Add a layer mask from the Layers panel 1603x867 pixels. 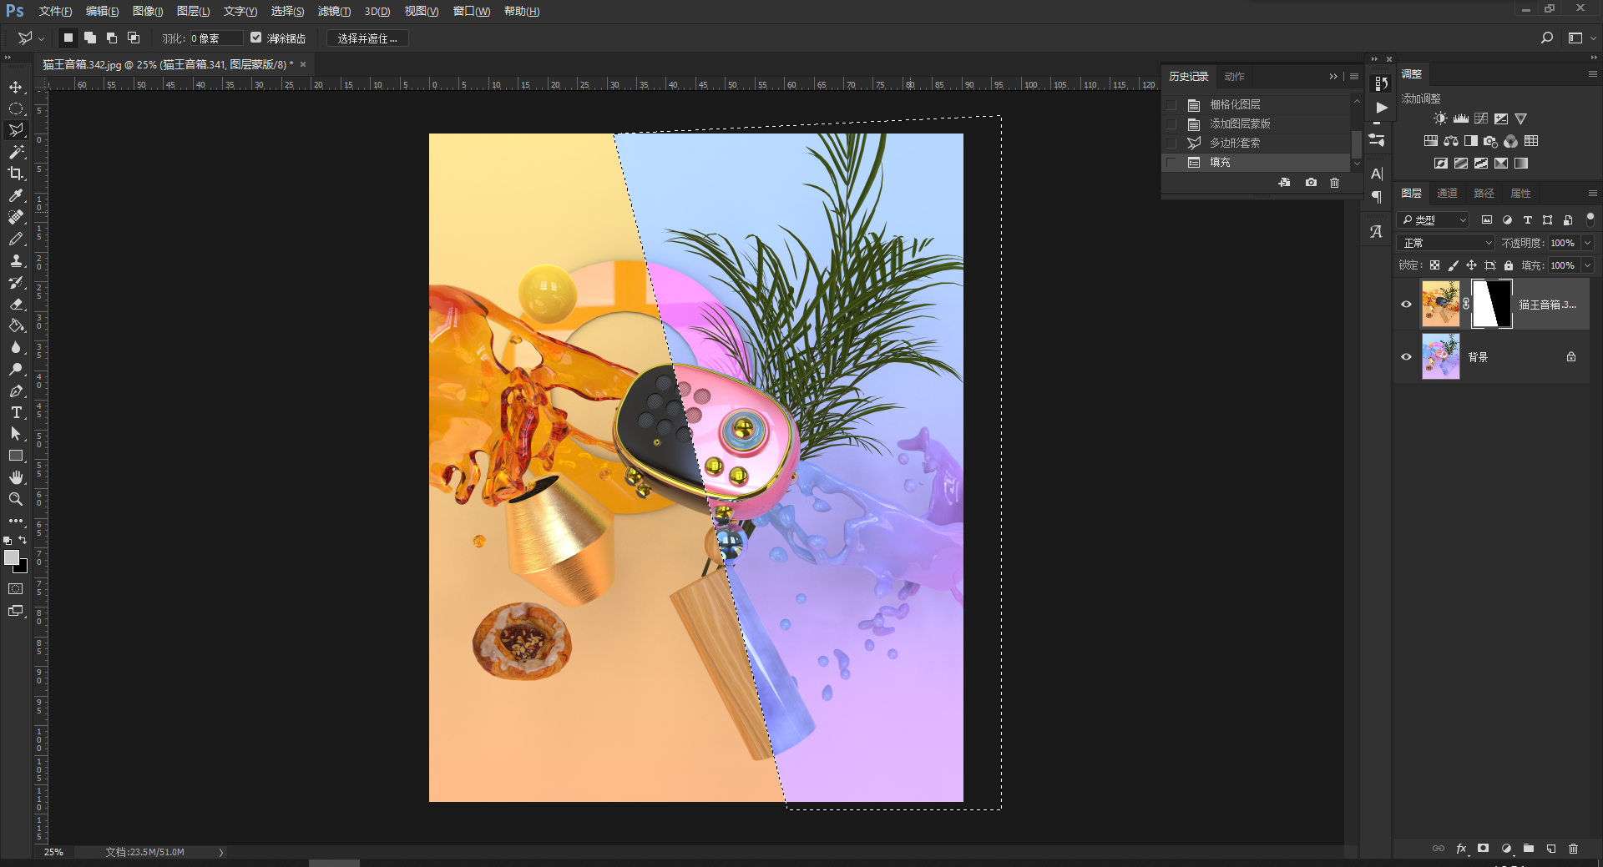(x=1483, y=849)
